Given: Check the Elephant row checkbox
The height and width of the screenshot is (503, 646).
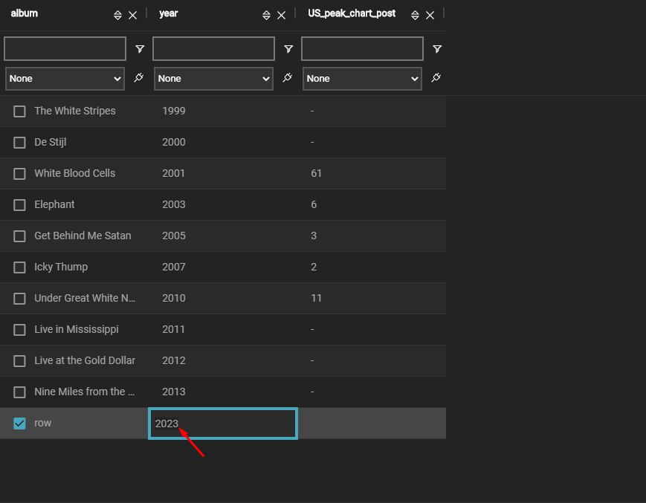Looking at the screenshot, I should 20,205.
